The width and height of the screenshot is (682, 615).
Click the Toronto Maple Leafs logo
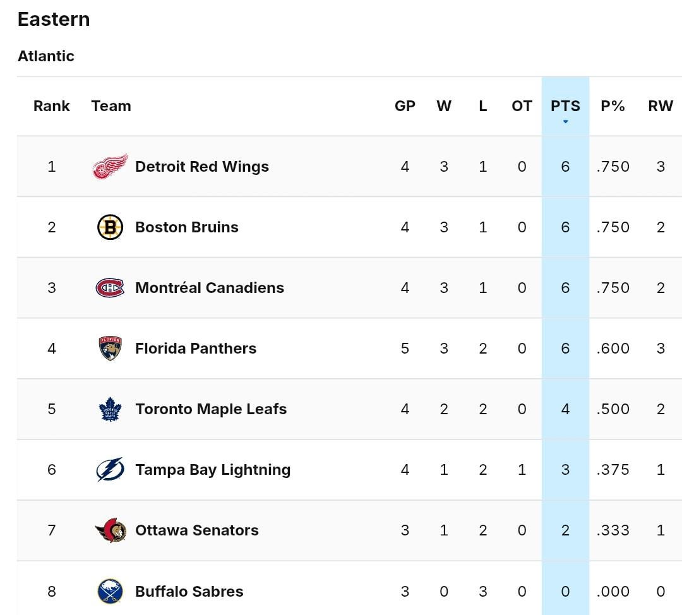point(111,409)
